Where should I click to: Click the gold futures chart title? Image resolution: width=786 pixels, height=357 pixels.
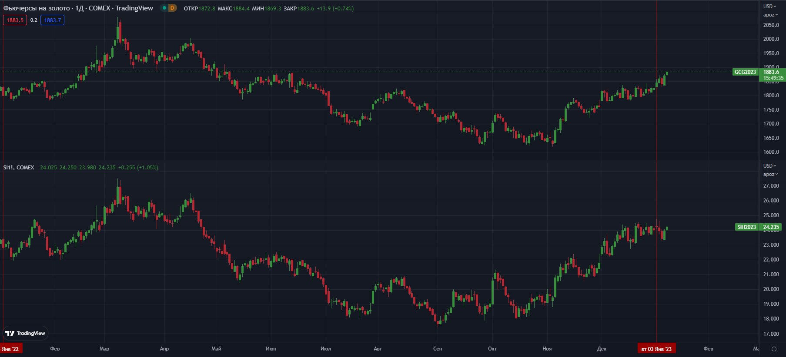pyautogui.click(x=78, y=8)
